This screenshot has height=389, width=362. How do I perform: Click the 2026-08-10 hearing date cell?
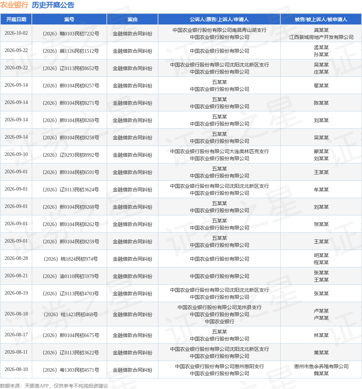tap(16, 370)
